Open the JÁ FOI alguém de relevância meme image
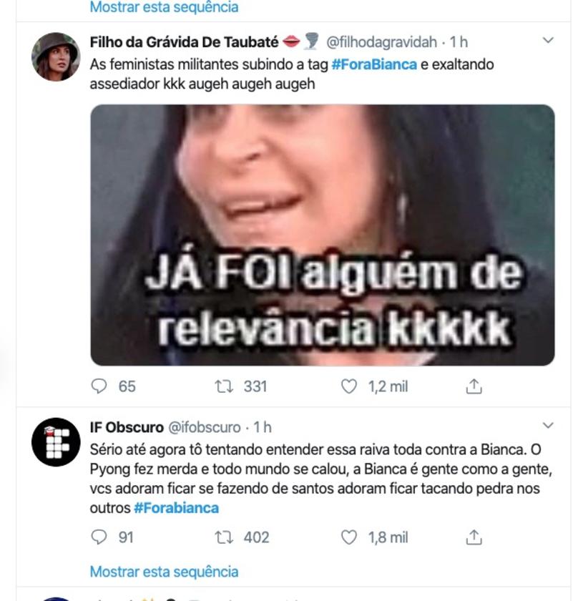This screenshot has width=588, height=601. 323,235
